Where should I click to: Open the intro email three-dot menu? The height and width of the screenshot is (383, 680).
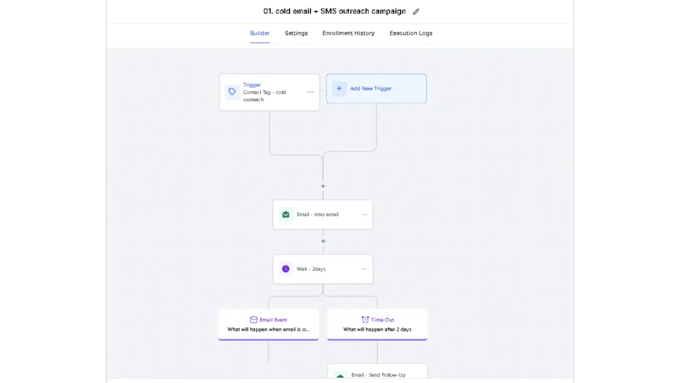(x=364, y=214)
